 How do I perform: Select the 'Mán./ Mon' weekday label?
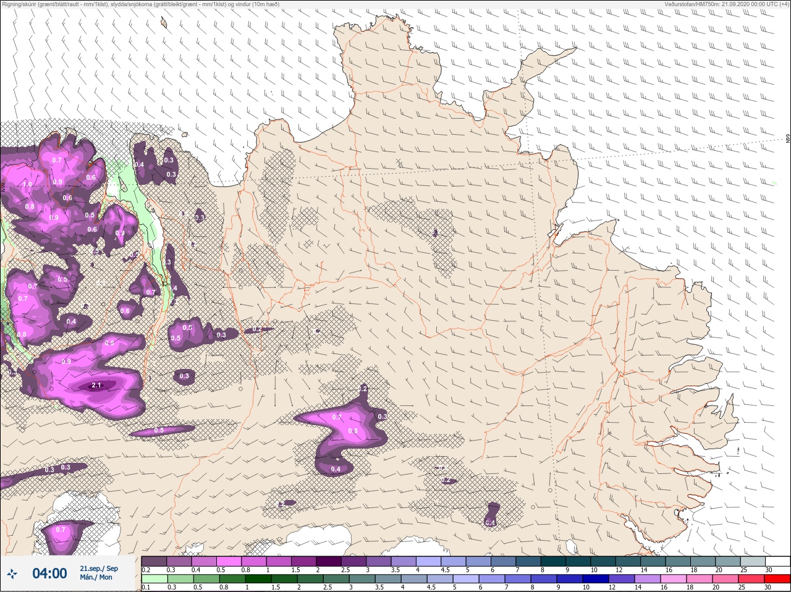click(96, 578)
